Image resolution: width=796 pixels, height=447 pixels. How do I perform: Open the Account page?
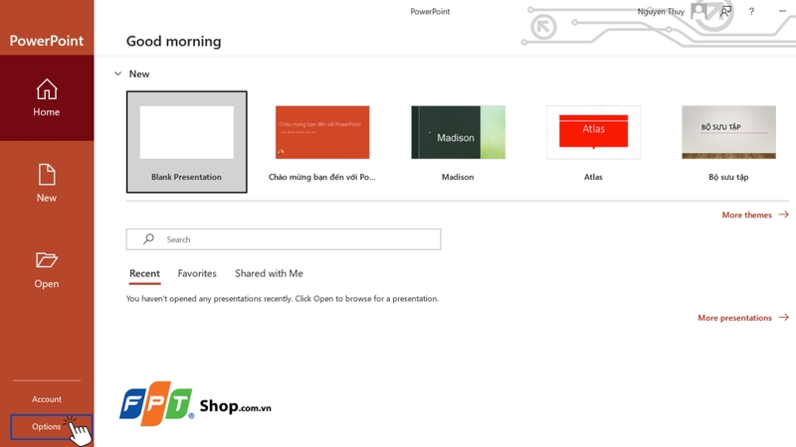[47, 399]
